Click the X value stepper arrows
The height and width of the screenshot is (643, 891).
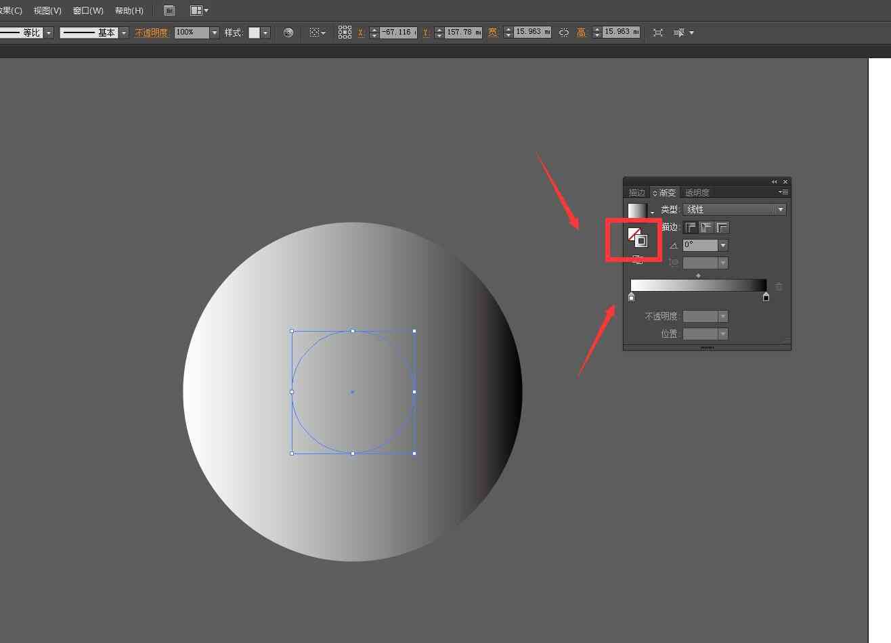pos(374,32)
